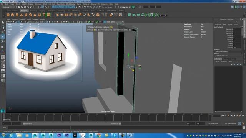Open the sRGB gamma view transform dropdown
This screenshot has height=138, width=246.
point(115,22)
